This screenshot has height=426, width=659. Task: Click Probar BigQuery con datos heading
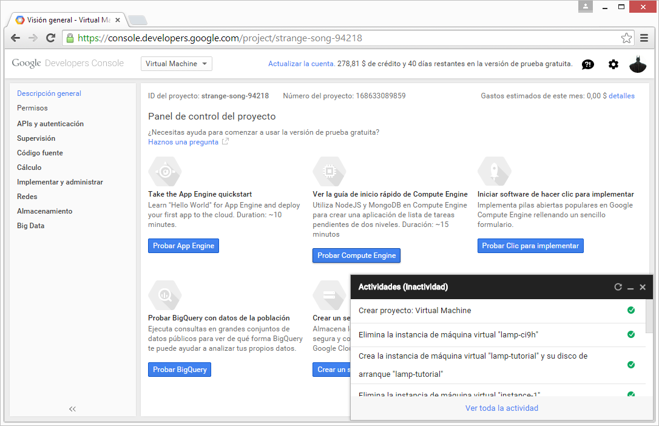[219, 318]
